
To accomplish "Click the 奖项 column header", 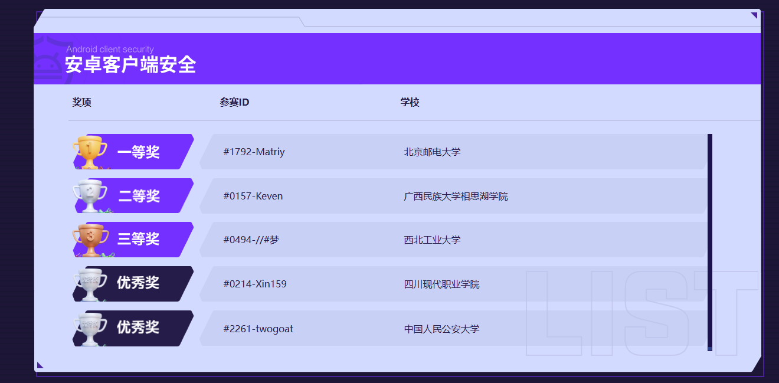I will point(81,102).
